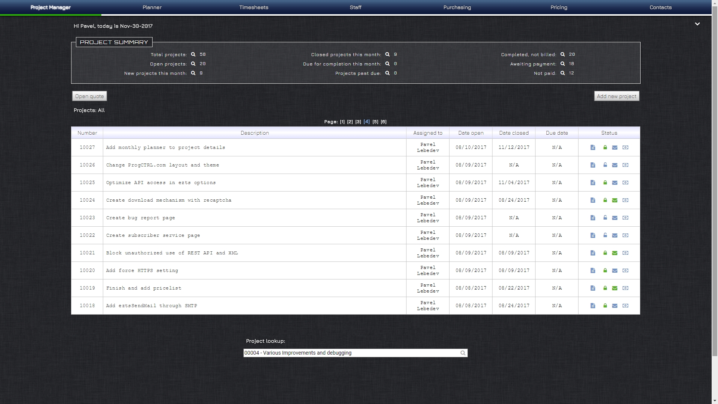Image resolution: width=718 pixels, height=404 pixels.
Task: Click green envelope icon in row 10021
Action: tap(614, 253)
